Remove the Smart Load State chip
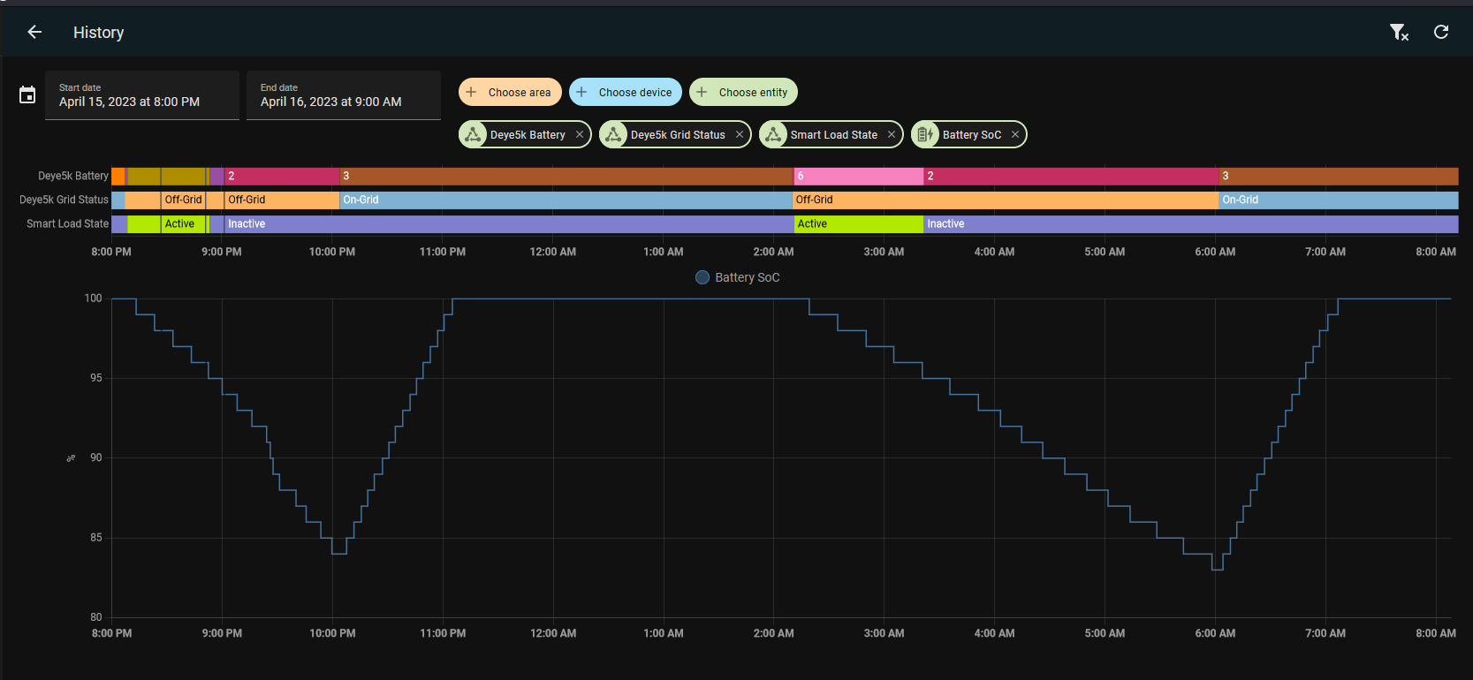Viewport: 1473px width, 680px height. coord(892,135)
